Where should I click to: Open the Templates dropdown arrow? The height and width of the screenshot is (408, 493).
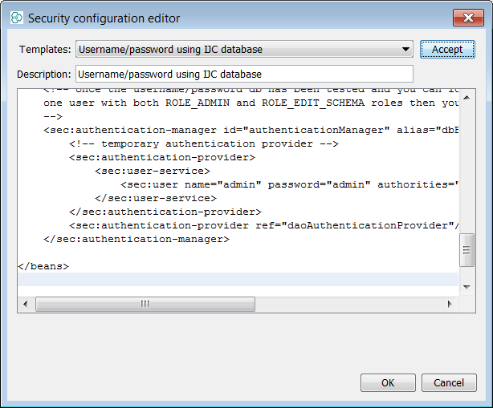(x=406, y=50)
